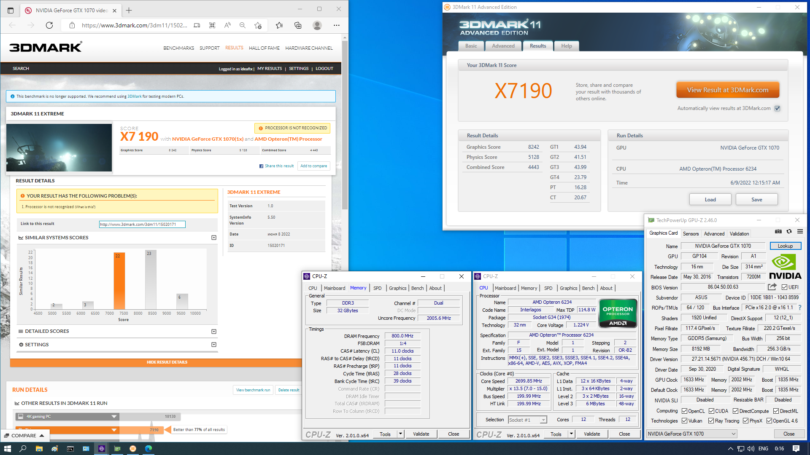Open Validation tab in GPU-Z
The height and width of the screenshot is (455, 810).
coord(739,234)
